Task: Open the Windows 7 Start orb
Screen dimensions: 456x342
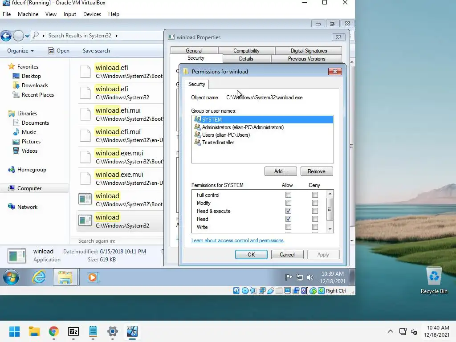Action: pyautogui.click(x=11, y=277)
